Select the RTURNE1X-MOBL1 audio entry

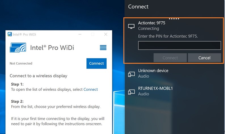pos(174,91)
